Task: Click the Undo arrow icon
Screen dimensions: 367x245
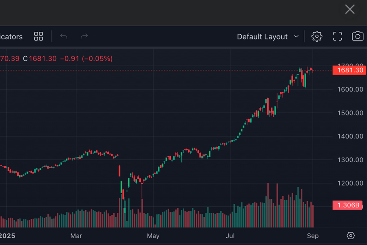Action: pos(64,36)
